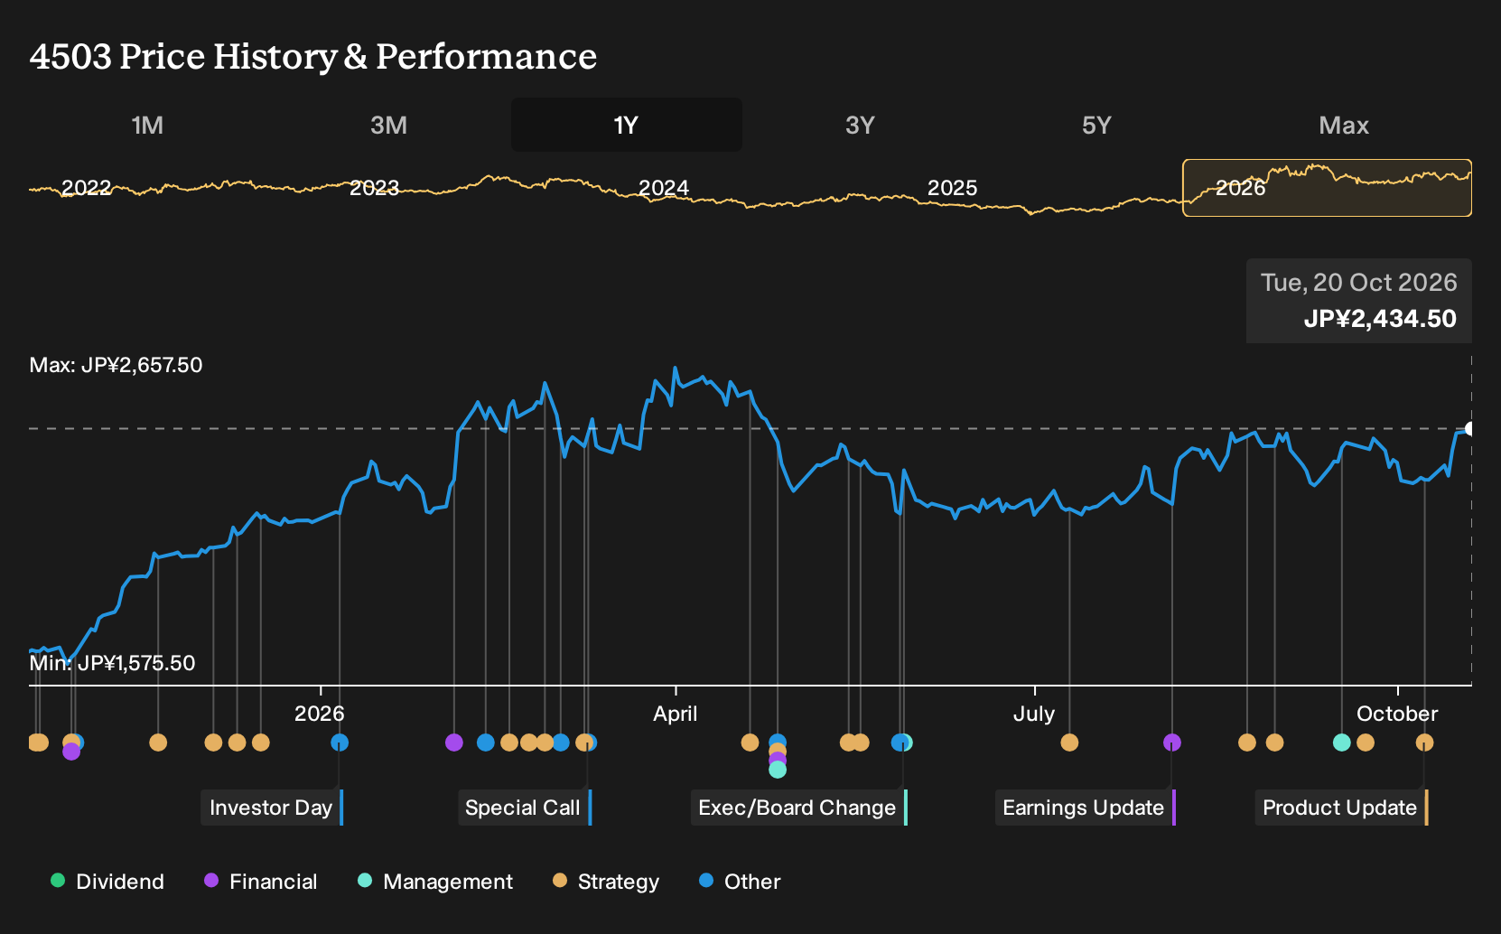The image size is (1501, 934).
Task: Switch to the 3M range tab
Action: click(388, 125)
